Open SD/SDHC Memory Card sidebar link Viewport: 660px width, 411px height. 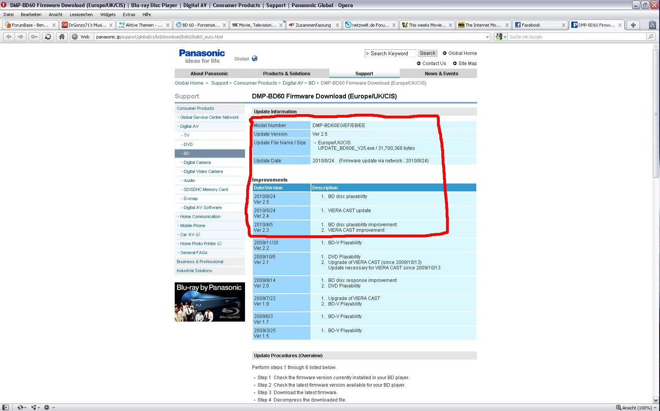pyautogui.click(x=206, y=189)
